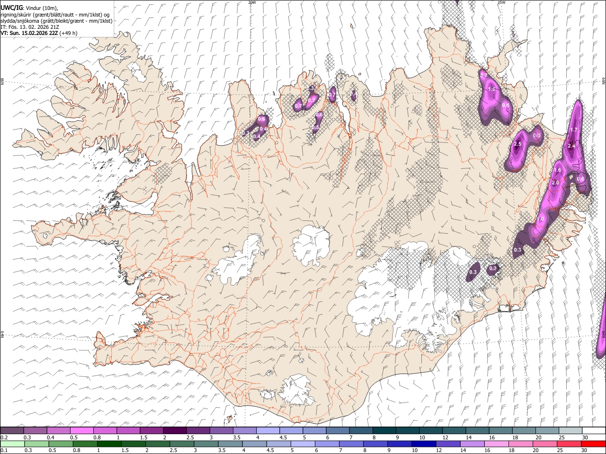606x454 pixels.
Task: Select the '1.6' precipitation label on the map
Action: (x=557, y=170)
